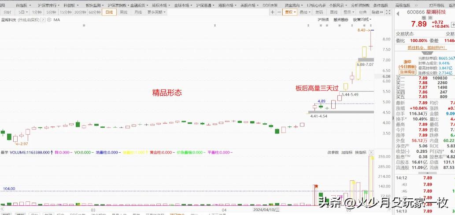
Task: Click the 融 margin badge under stock name
Action: click(x=424, y=18)
